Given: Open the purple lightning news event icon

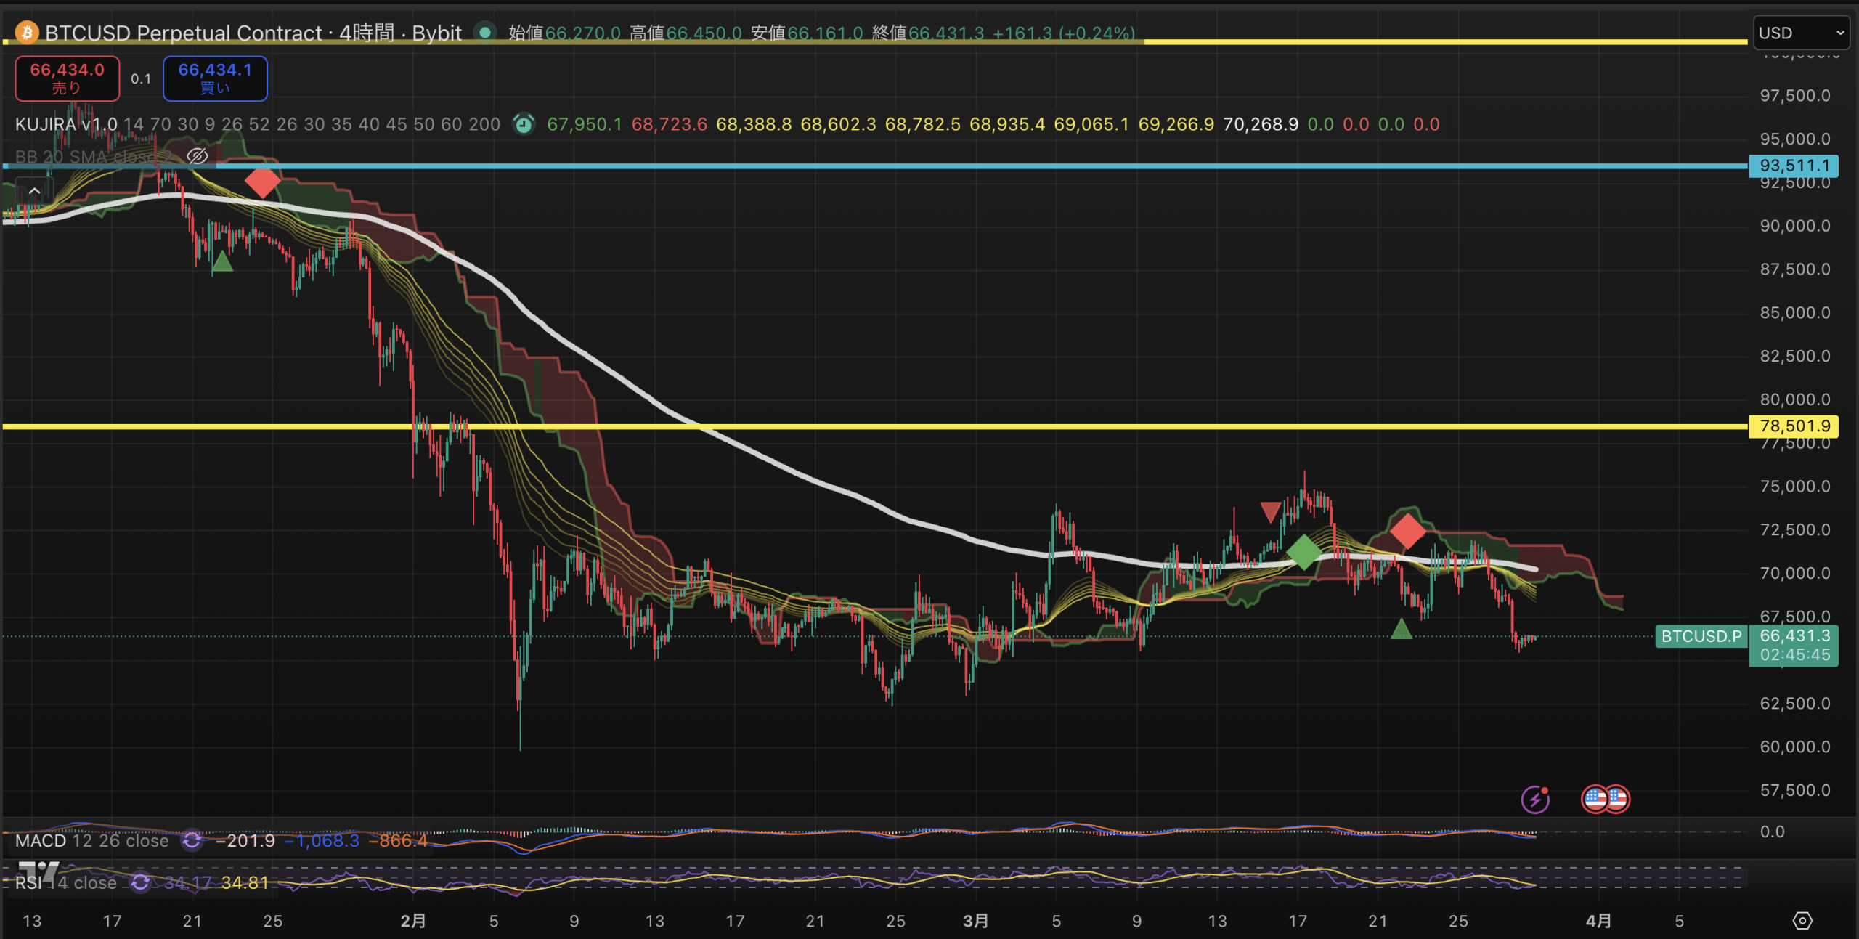Looking at the screenshot, I should (1535, 800).
